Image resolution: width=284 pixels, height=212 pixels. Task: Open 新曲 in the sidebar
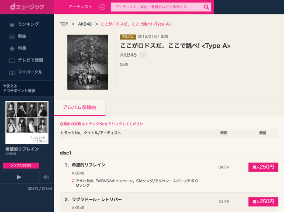click(22, 36)
